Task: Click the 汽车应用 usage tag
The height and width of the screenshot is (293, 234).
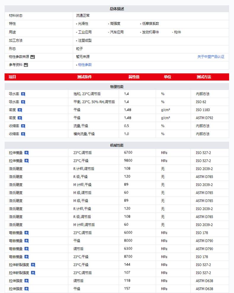Action: (116, 32)
